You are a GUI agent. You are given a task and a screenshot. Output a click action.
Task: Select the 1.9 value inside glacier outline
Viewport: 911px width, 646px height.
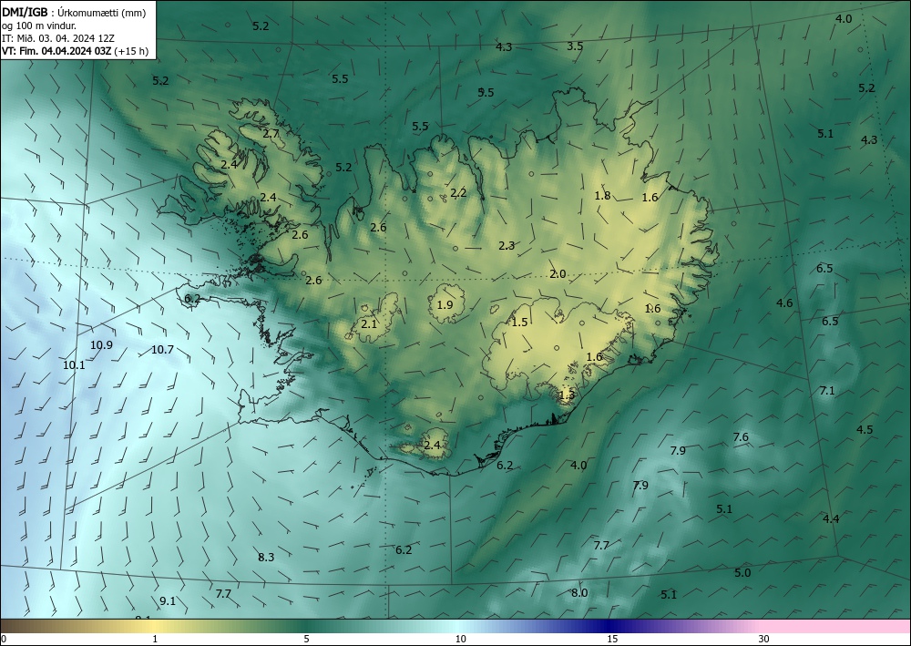click(445, 304)
